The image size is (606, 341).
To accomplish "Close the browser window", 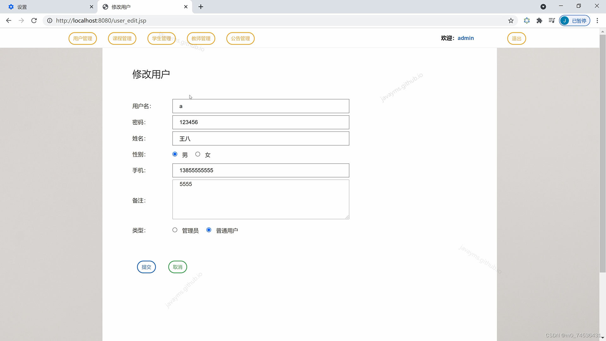I will pos(597,6).
